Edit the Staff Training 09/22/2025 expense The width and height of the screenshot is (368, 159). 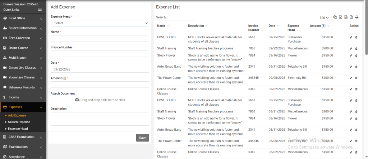click(351, 48)
